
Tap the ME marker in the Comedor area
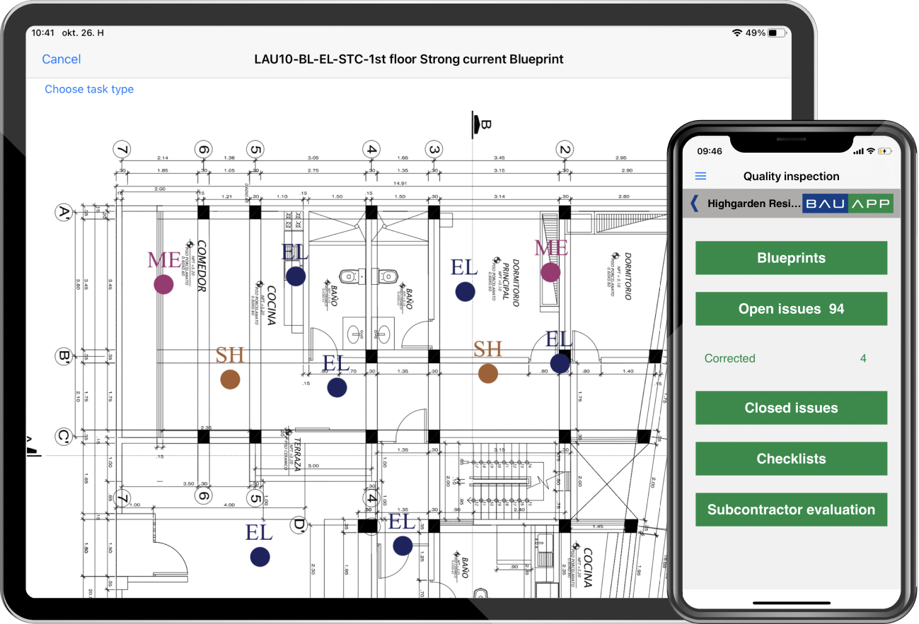pos(163,284)
